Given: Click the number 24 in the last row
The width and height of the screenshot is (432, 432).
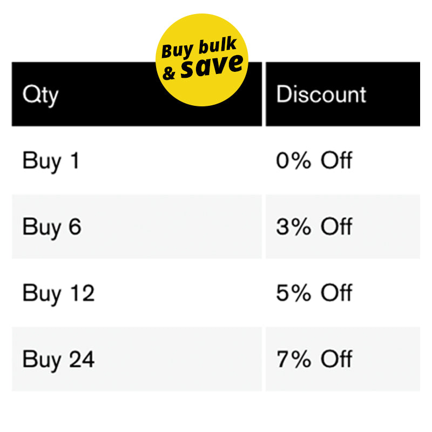Looking at the screenshot, I should 82,359.
